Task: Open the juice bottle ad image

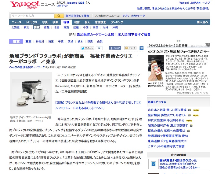Action: pyautogui.click(x=156, y=68)
